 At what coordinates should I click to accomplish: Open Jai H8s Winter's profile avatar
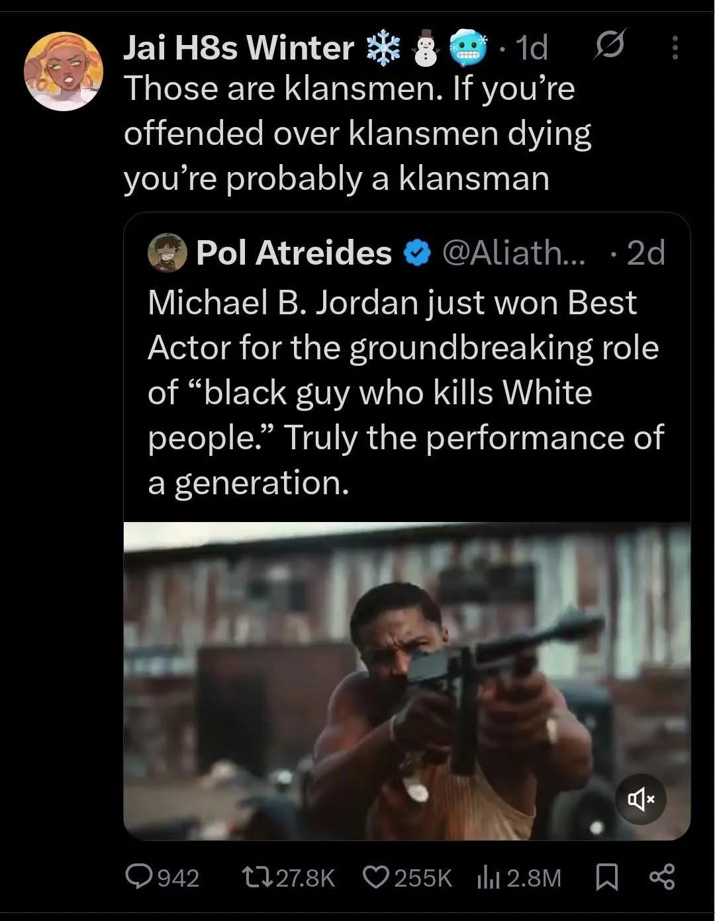pyautogui.click(x=64, y=71)
